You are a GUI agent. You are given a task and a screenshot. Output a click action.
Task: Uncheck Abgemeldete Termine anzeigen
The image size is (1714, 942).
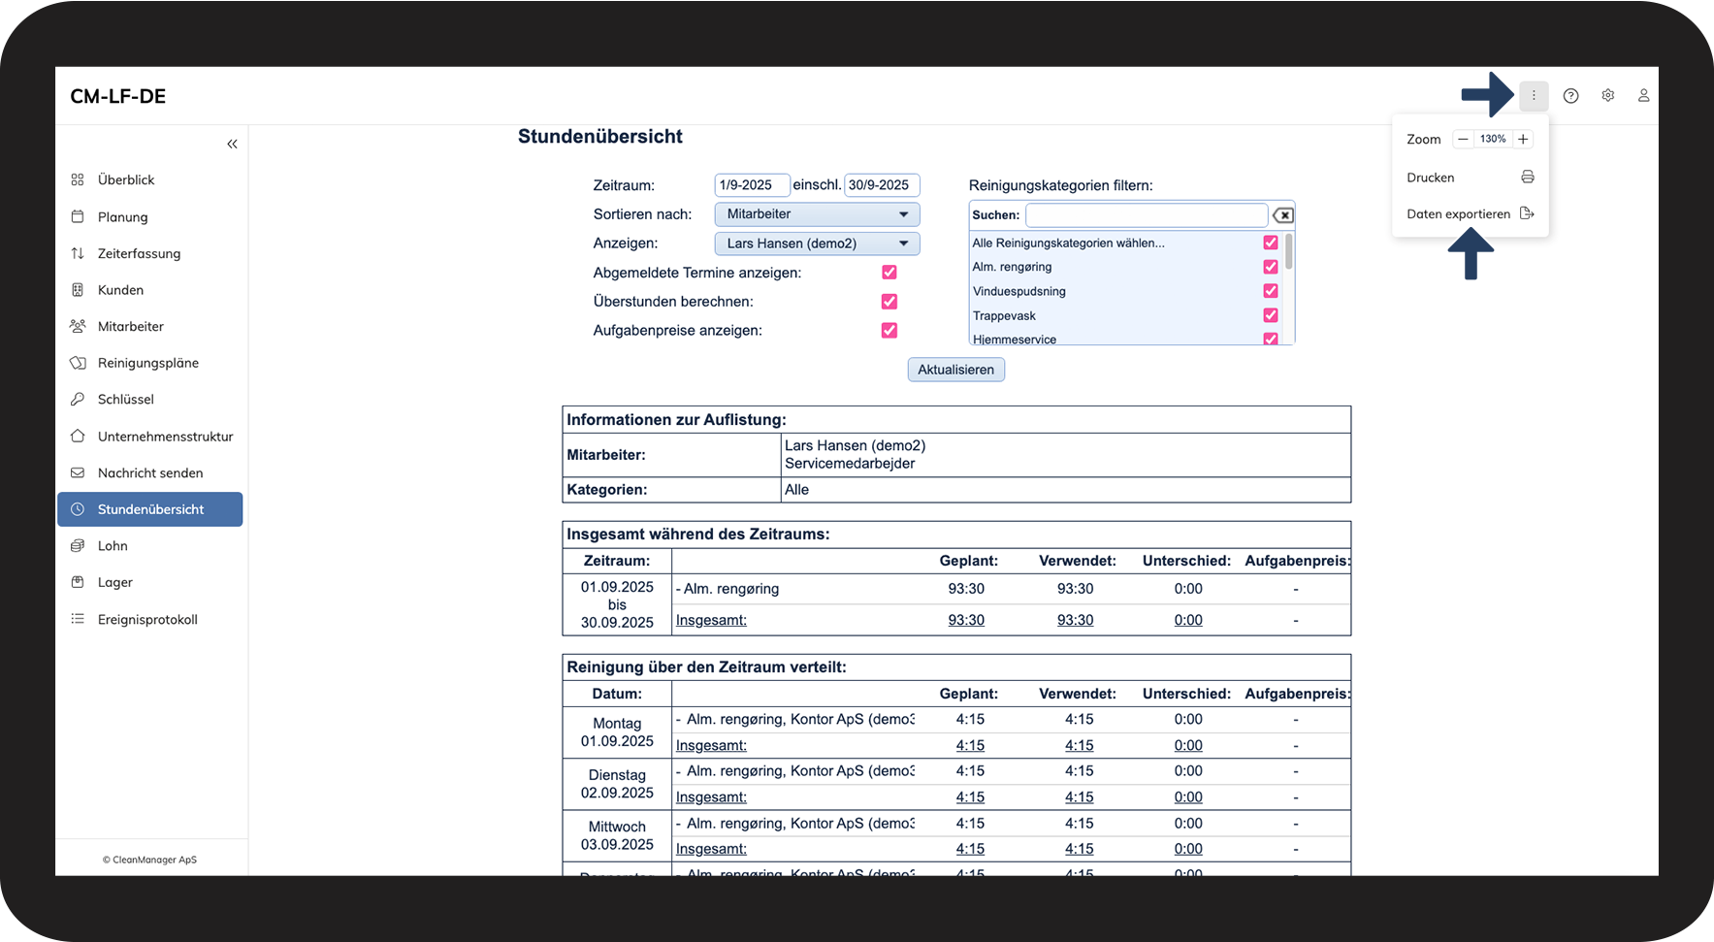pos(889,273)
